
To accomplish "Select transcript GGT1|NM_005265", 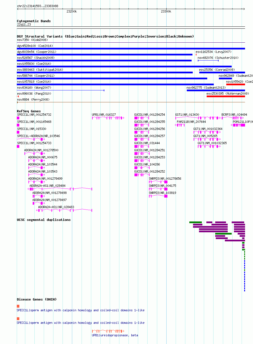I will coord(205,136).
